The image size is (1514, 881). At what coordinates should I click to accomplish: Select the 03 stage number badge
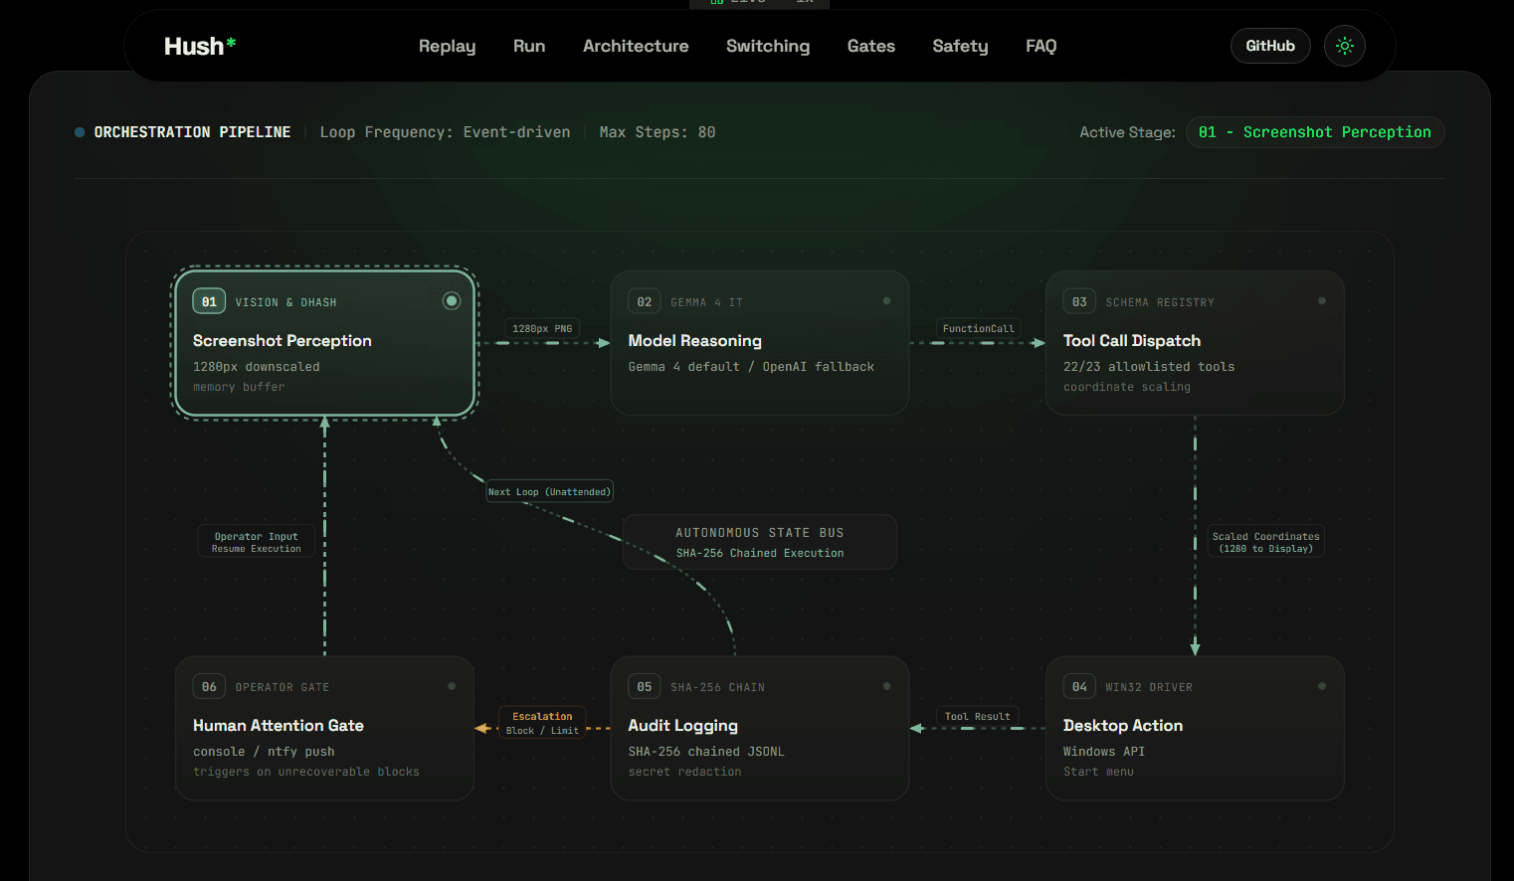(1079, 301)
